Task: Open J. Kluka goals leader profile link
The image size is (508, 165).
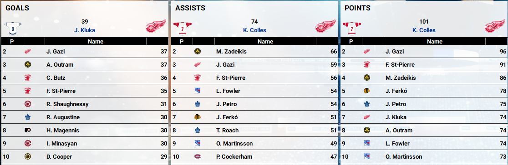Action: coord(84,30)
